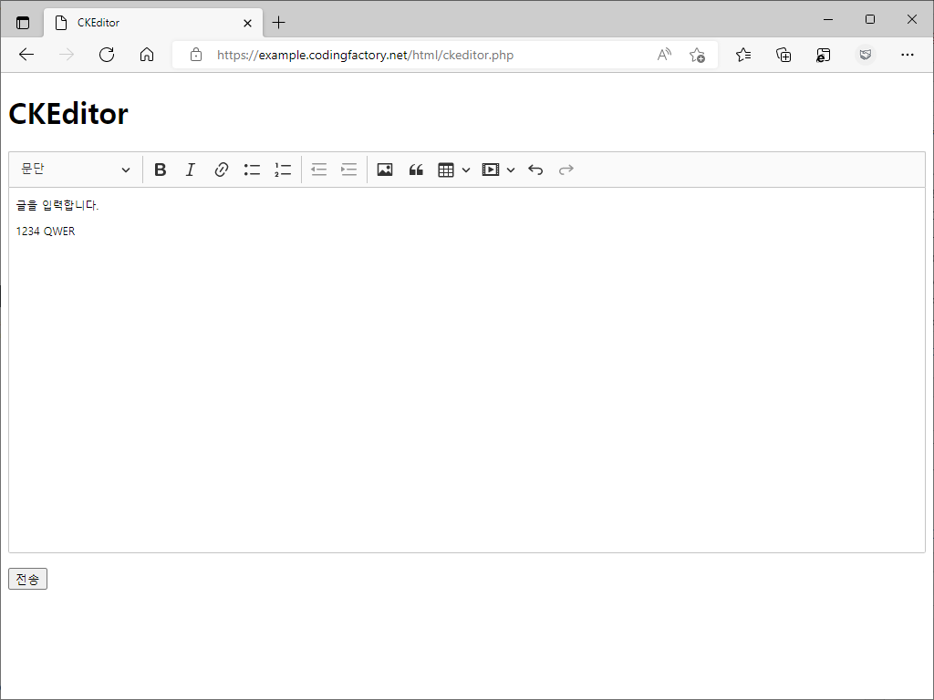The image size is (934, 700).
Task: Toggle italic formatting in editor toolbar
Action: pos(190,170)
